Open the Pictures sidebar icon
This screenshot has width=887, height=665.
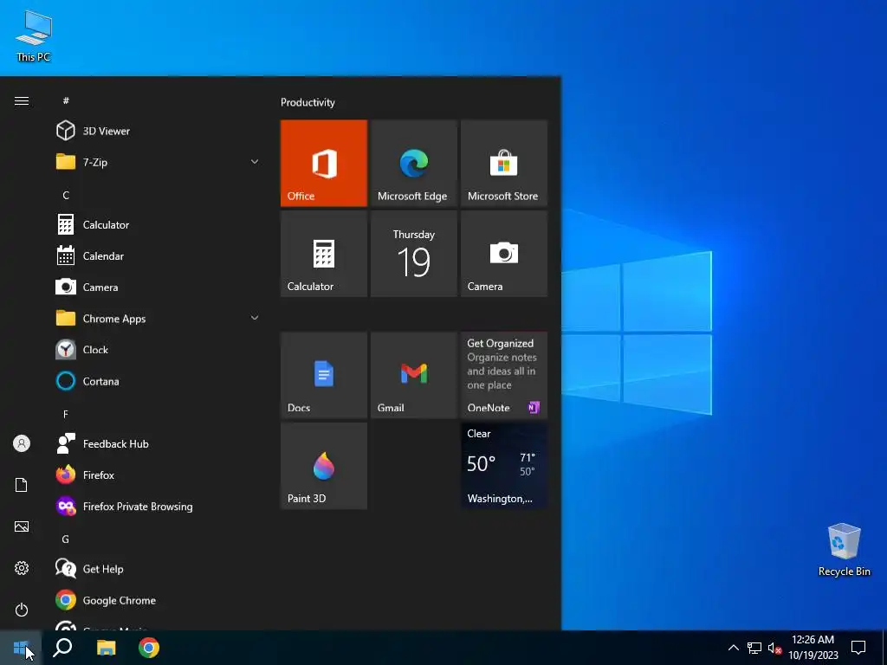pos(22,526)
